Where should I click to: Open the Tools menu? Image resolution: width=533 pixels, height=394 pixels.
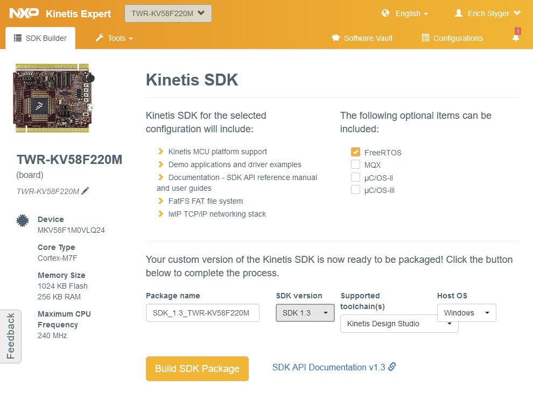(114, 38)
